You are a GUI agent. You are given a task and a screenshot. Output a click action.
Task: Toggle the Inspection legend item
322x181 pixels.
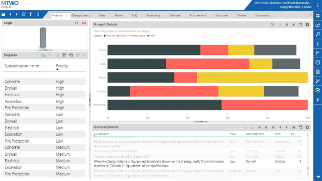click(122, 36)
